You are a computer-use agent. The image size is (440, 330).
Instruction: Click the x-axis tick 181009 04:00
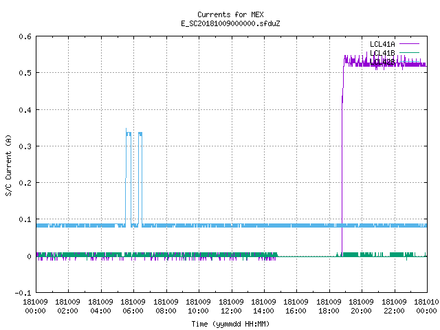point(100,306)
